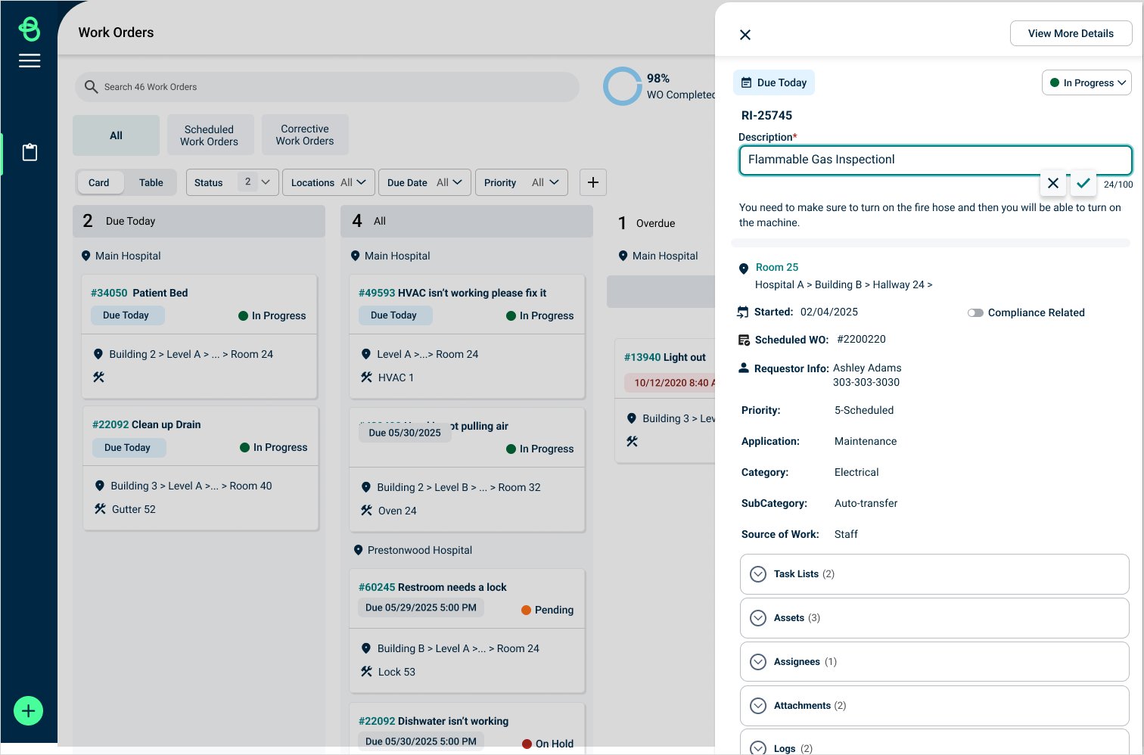This screenshot has width=1144, height=755.
Task: Click the green add floating button
Action: click(29, 710)
